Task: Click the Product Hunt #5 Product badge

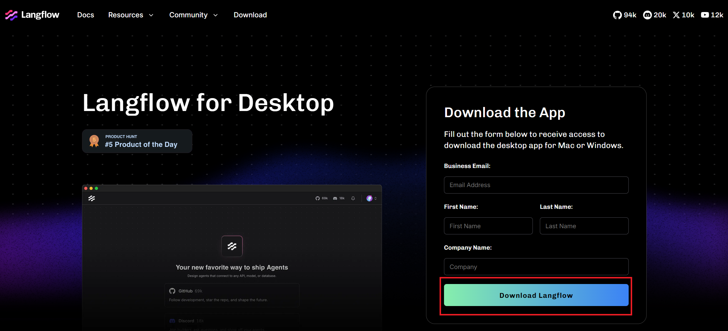Action: coord(137,141)
